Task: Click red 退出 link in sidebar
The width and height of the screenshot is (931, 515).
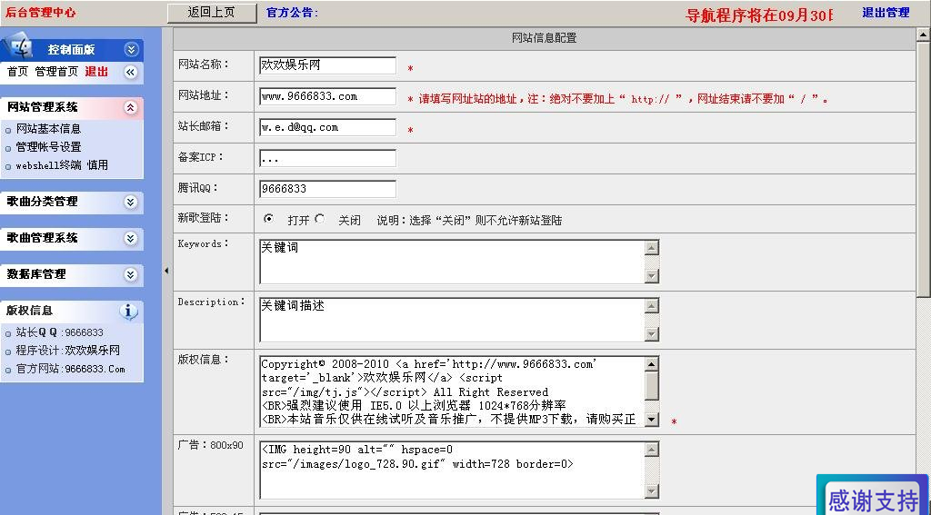Action: tap(96, 72)
